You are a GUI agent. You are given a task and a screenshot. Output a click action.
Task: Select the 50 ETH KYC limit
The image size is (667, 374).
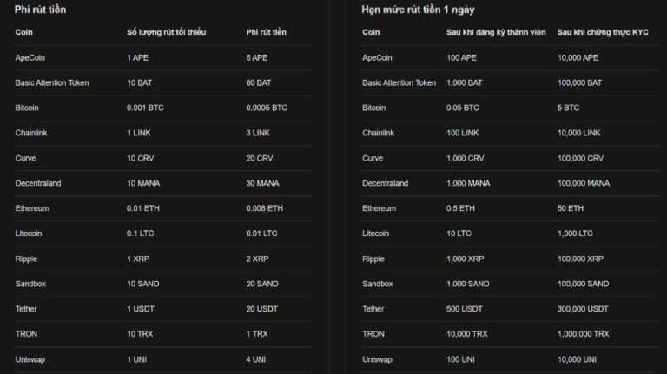point(571,208)
